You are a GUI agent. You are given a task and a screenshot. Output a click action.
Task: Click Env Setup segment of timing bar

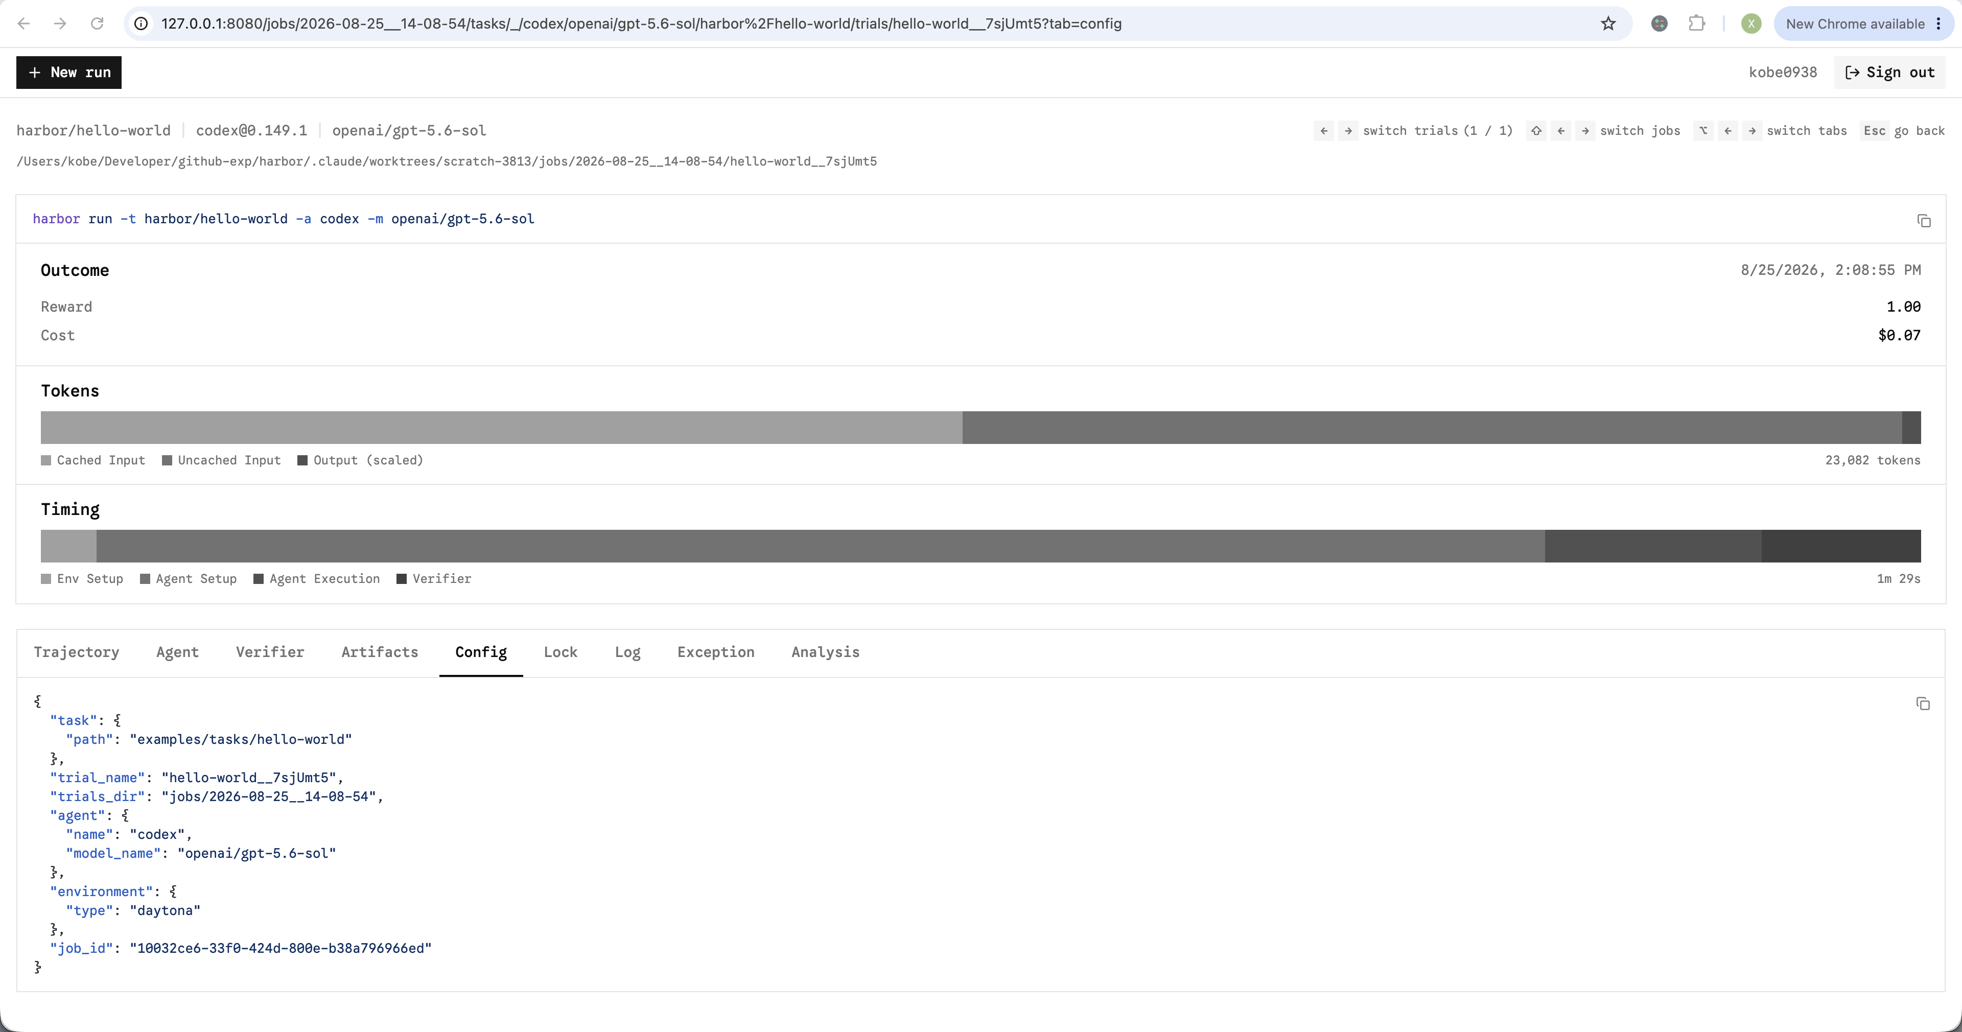point(68,546)
